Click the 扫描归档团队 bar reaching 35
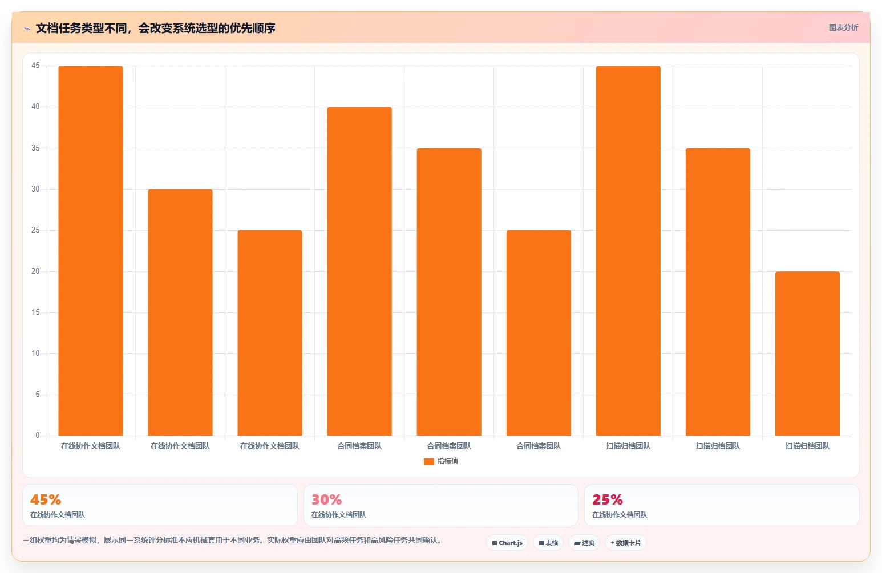Screen dimensions: 882x573 (718, 292)
